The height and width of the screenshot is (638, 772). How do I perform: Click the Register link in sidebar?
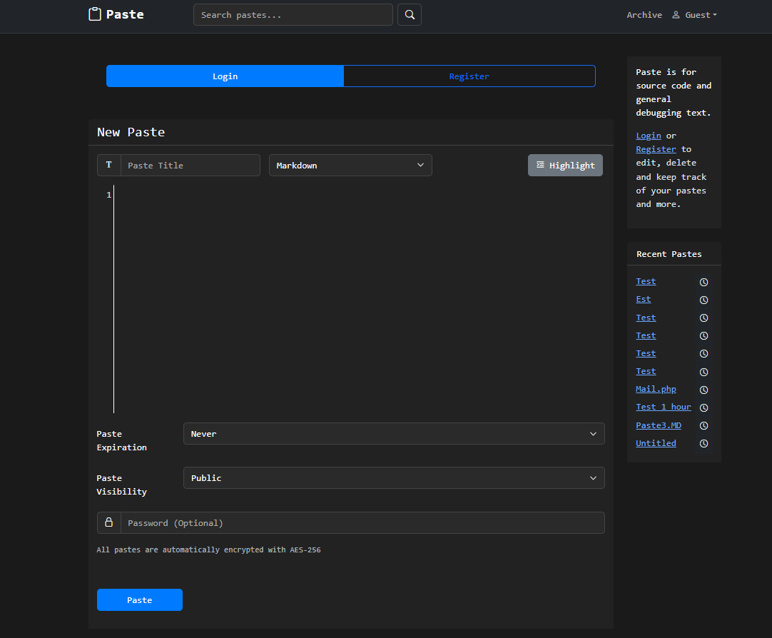tap(656, 149)
